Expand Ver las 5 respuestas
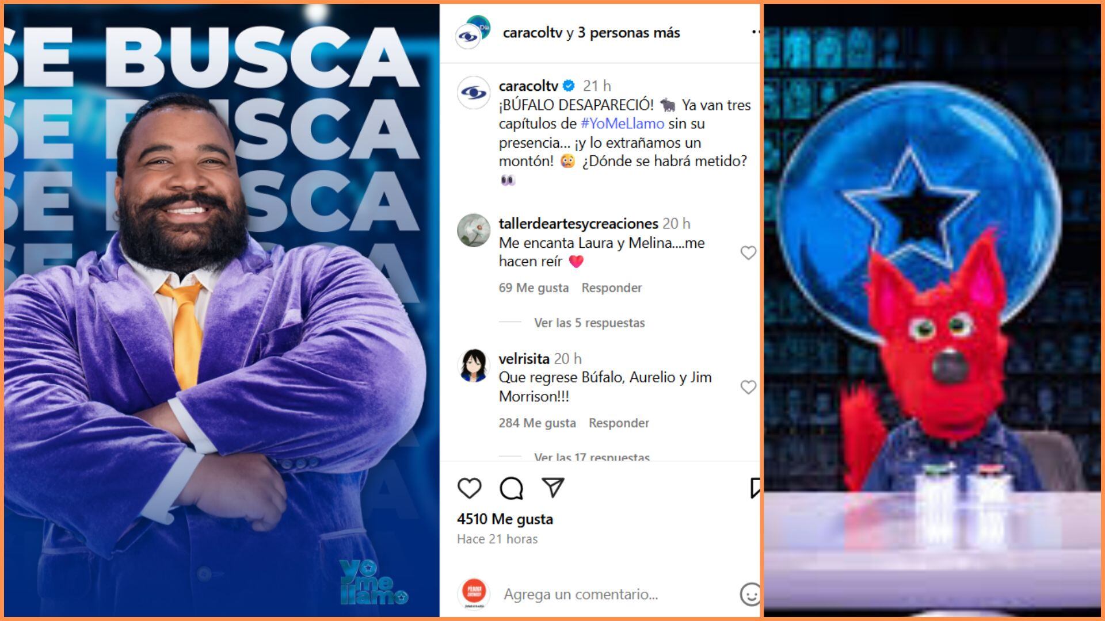The image size is (1105, 621). 589,323
